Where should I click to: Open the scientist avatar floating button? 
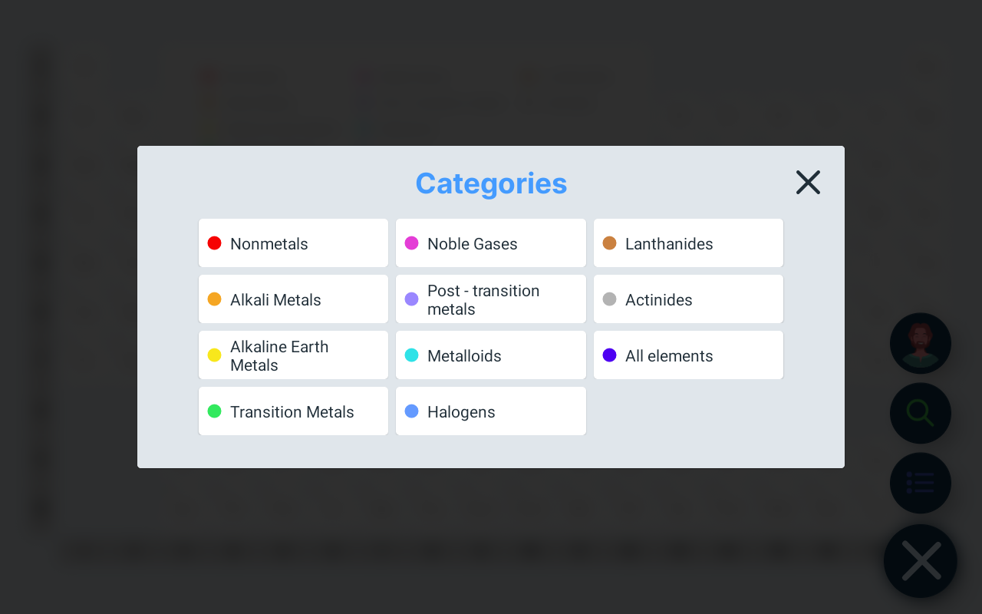(x=920, y=343)
